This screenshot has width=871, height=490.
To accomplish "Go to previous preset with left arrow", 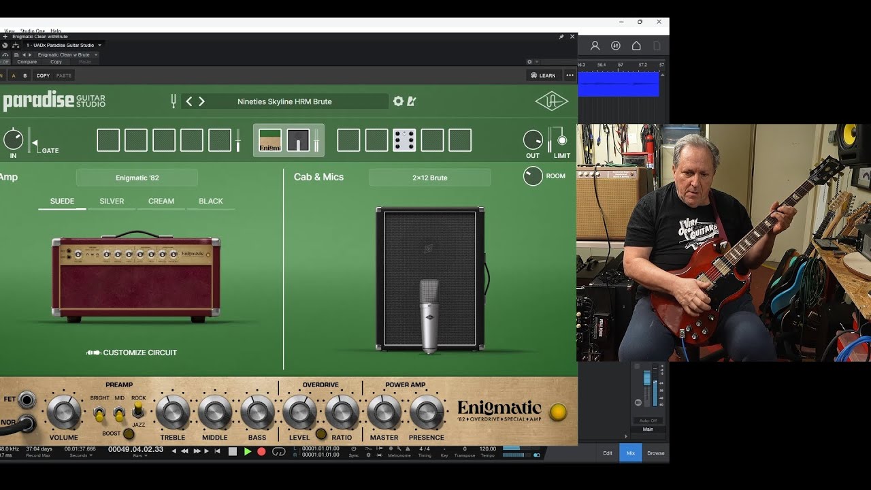I will tap(189, 101).
